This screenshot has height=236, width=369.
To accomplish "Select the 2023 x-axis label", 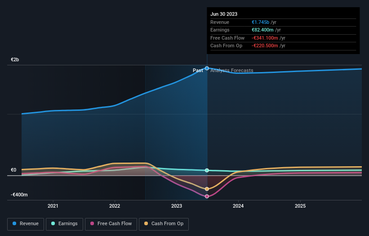I will (x=177, y=206).
